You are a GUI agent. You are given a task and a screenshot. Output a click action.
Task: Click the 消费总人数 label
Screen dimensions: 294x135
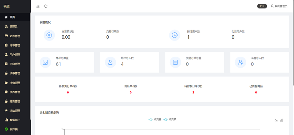click(x=258, y=58)
